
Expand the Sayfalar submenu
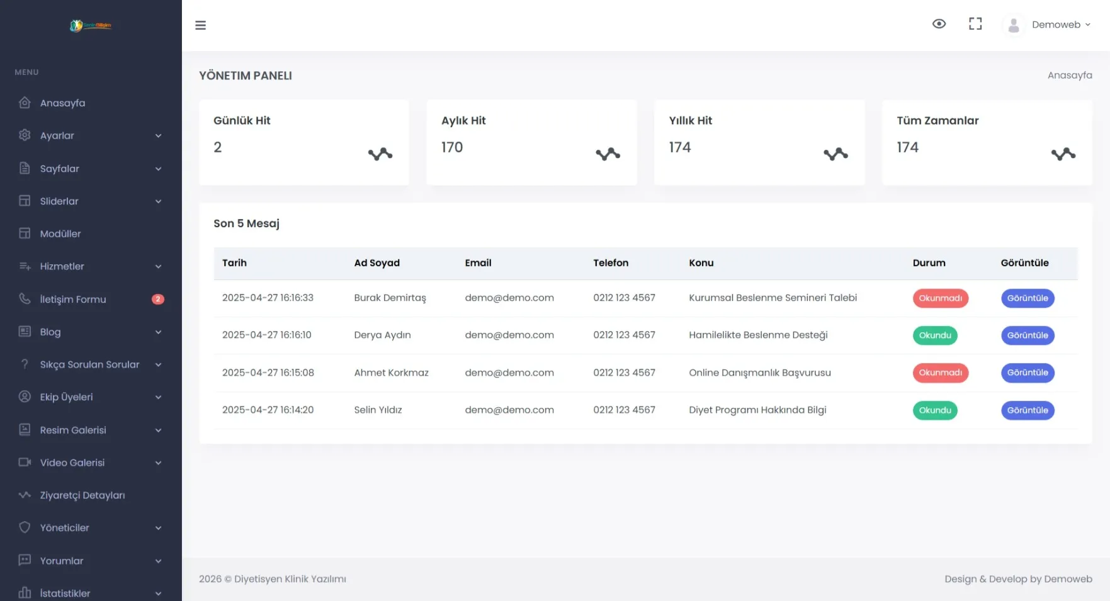[x=158, y=169]
